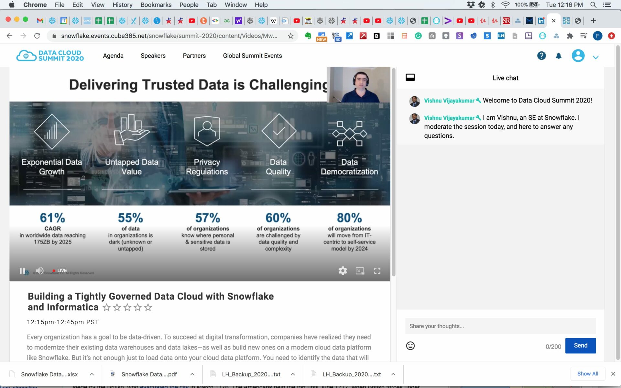Reload the current page
621x388 pixels.
[x=37, y=36]
